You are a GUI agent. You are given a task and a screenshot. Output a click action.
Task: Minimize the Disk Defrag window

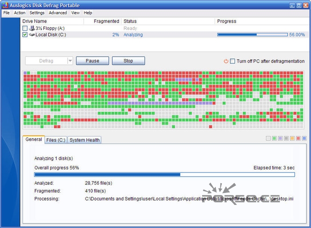tap(292, 5)
